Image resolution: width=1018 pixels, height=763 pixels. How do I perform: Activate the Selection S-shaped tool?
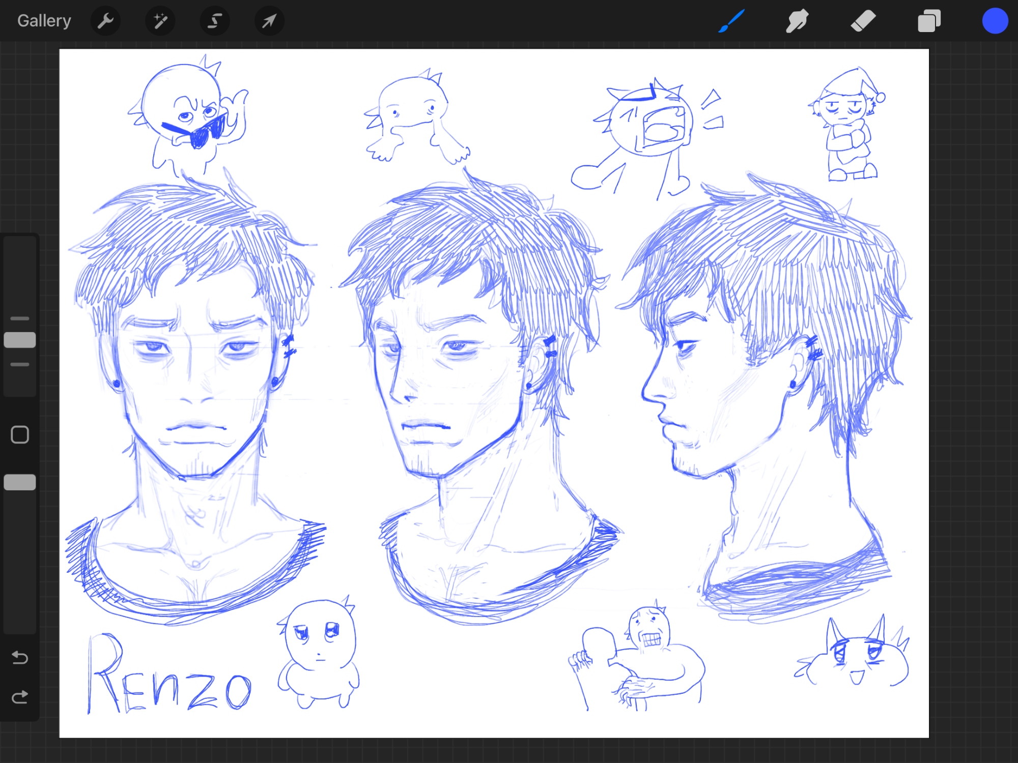[x=215, y=21]
